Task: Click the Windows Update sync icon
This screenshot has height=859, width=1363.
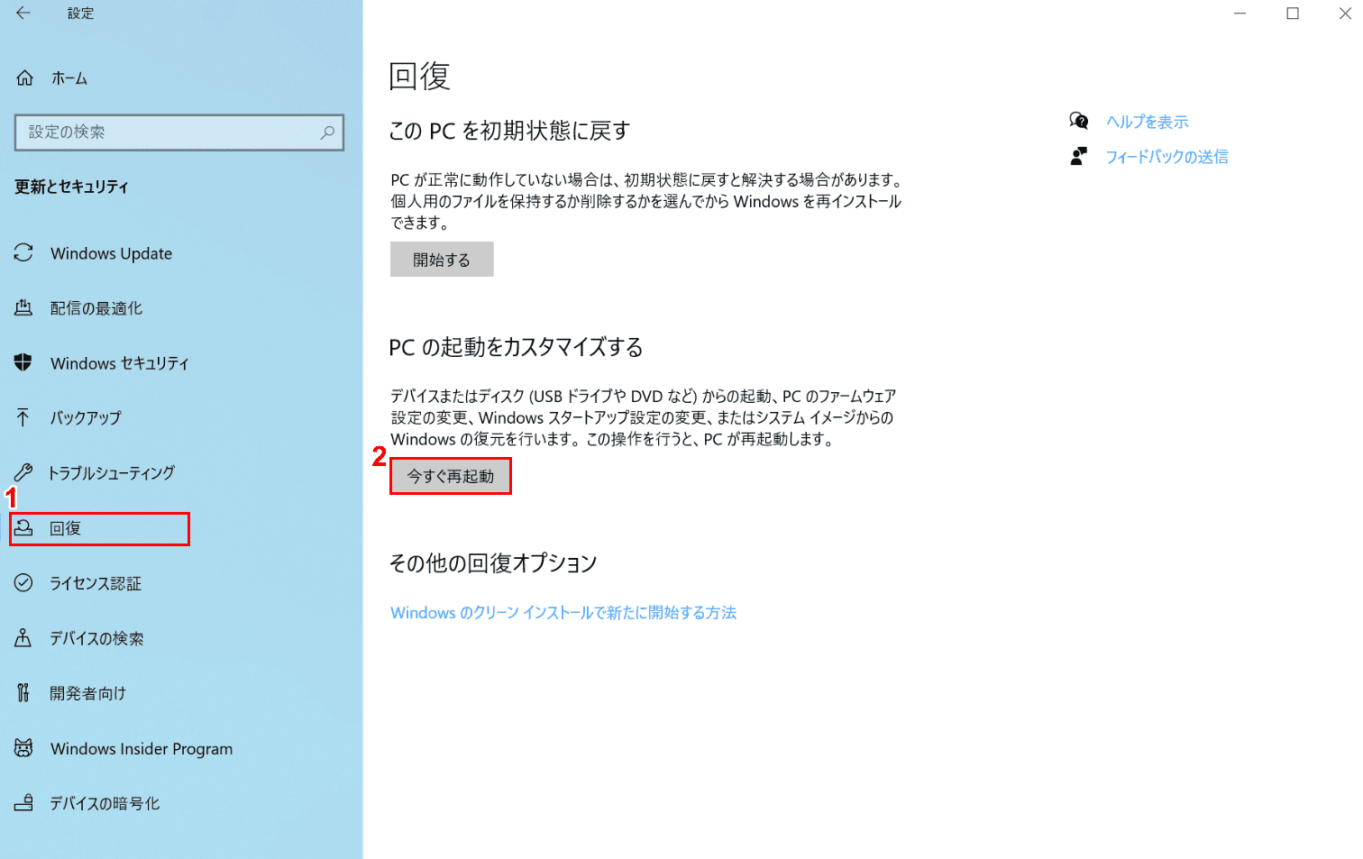Action: (23, 253)
